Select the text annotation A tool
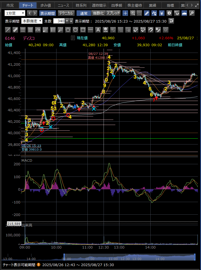201x270 pixels. pos(98,30)
